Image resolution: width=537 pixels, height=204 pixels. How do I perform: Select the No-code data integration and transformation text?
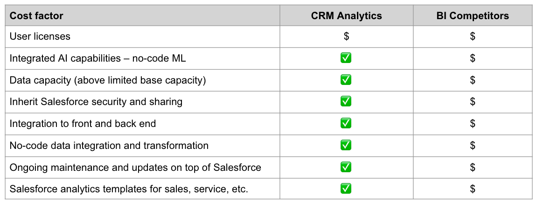tap(109, 145)
